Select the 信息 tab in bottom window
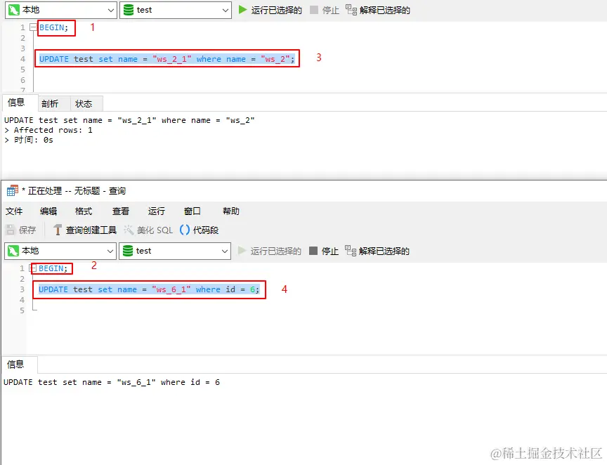607x465 pixels. [15, 365]
